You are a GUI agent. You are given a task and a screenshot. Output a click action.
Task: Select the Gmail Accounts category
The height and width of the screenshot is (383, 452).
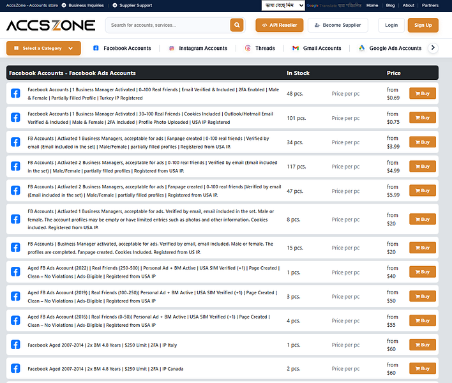[322, 48]
